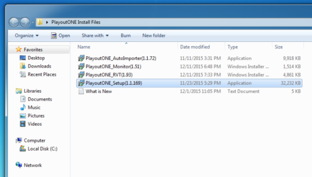Click PlayoutONE Install Files in the address bar
Screen dimensions: 312x177
(x=76, y=22)
